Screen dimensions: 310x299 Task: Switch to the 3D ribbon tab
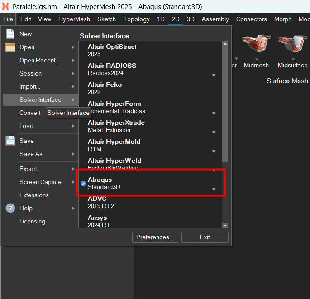(x=191, y=19)
